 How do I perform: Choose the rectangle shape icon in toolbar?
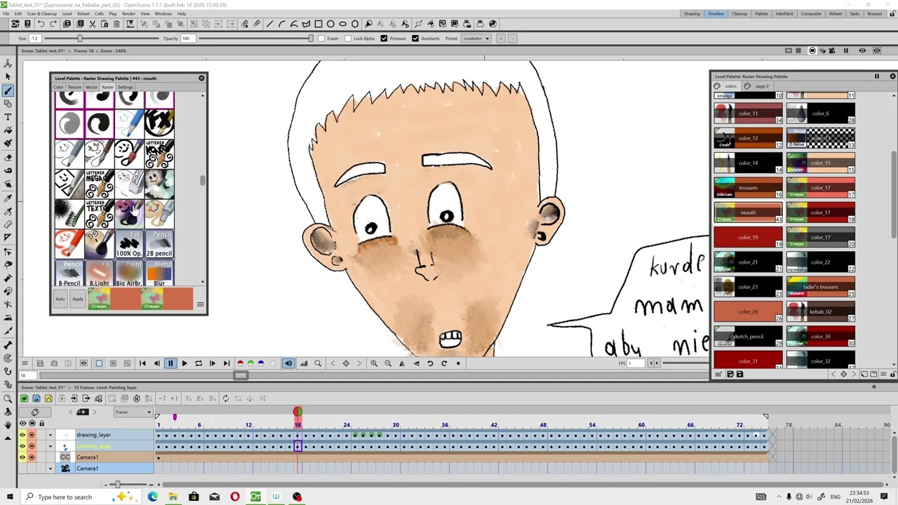319,24
